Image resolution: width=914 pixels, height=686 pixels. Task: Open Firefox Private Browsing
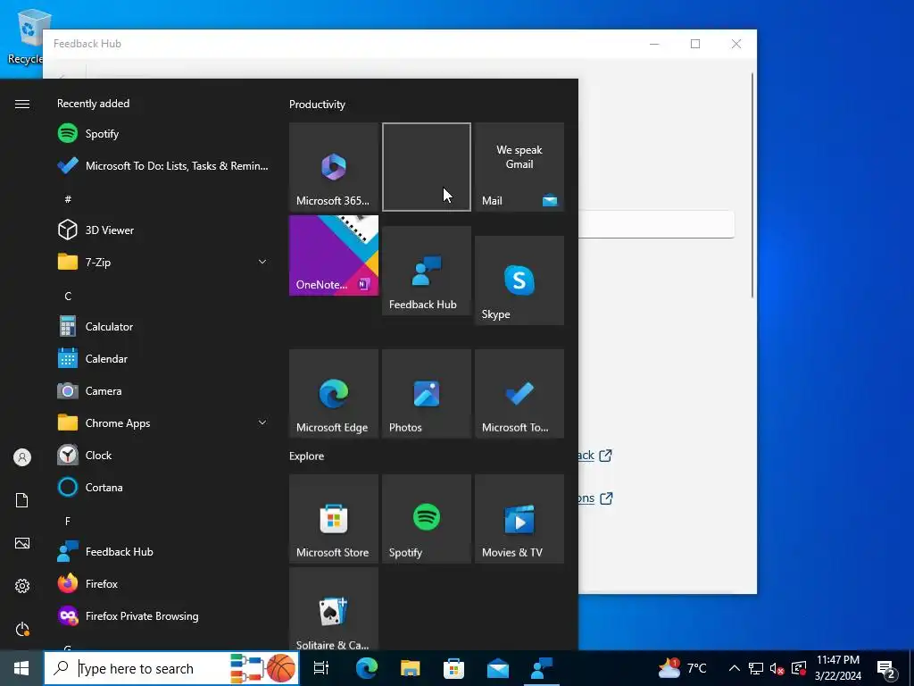coord(163,616)
